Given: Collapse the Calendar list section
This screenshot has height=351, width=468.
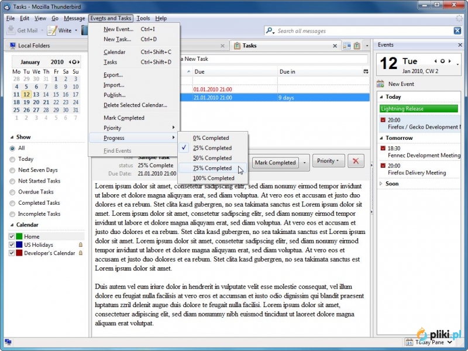Looking at the screenshot, I should tap(12, 225).
